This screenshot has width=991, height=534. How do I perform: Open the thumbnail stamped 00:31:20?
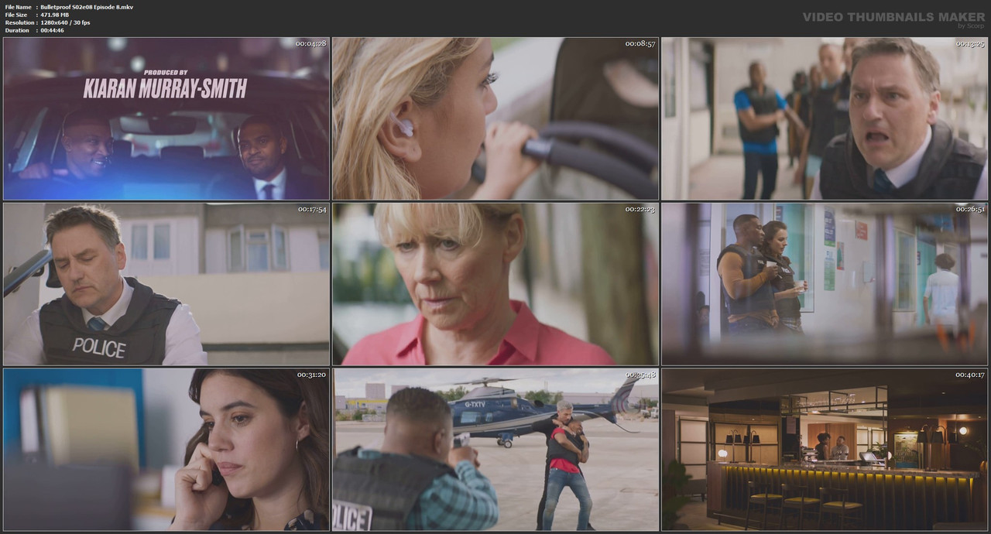click(x=166, y=449)
